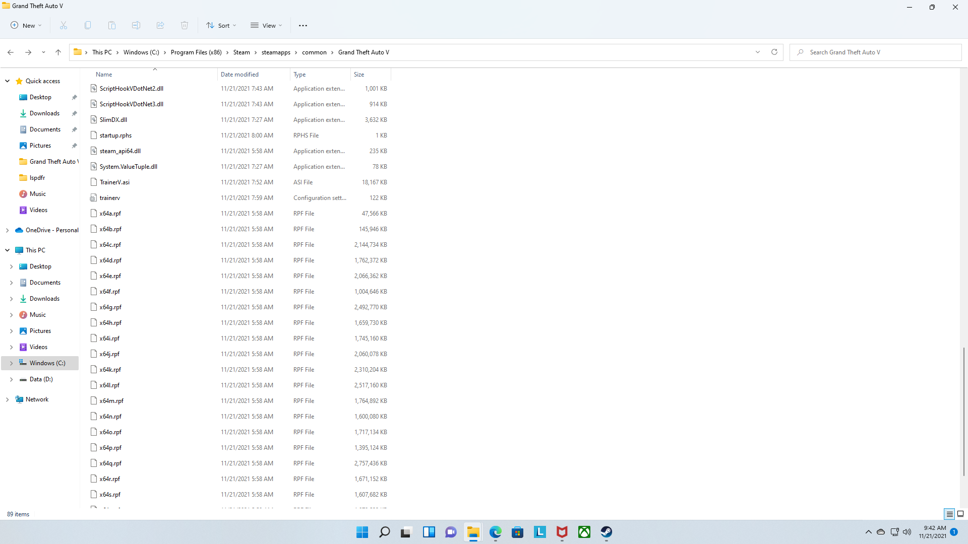Select the TrainerV.asi file
This screenshot has width=968, height=544.
114,182
